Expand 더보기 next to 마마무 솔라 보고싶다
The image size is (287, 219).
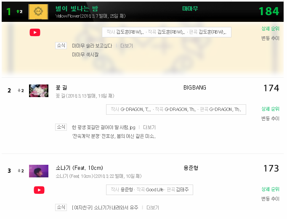click(127, 46)
